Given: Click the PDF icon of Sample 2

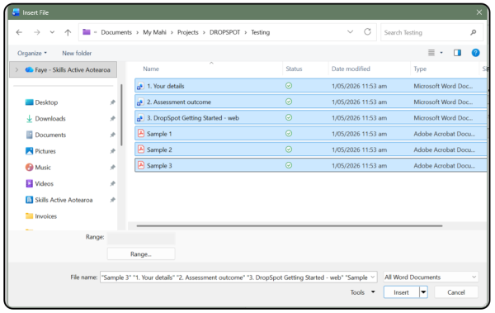Looking at the screenshot, I should (141, 149).
